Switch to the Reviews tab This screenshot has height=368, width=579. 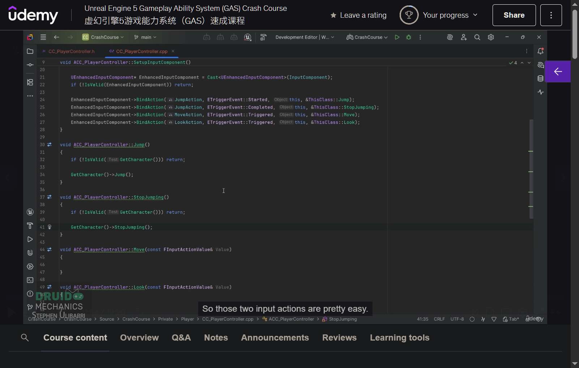pos(339,338)
